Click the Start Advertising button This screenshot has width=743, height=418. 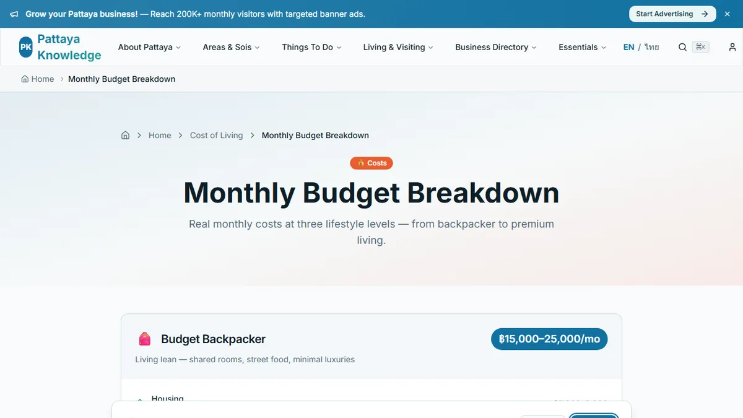point(672,14)
